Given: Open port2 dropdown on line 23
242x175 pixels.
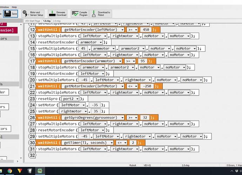Looking at the screenshot, I should click(70, 99).
